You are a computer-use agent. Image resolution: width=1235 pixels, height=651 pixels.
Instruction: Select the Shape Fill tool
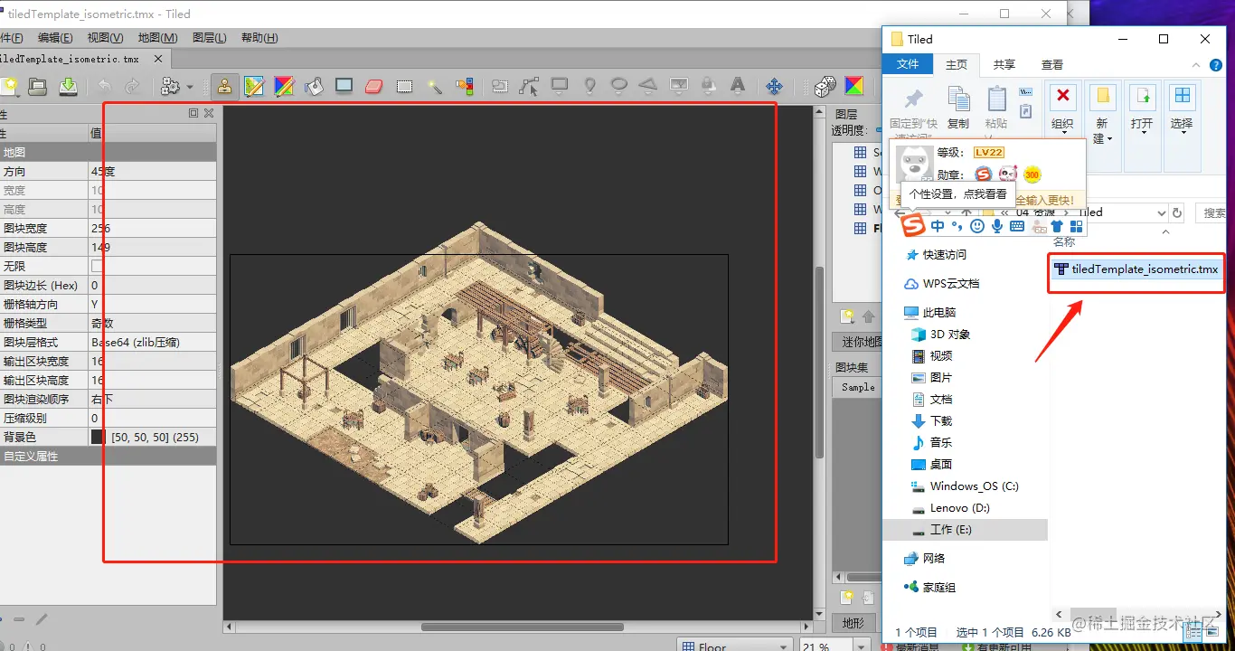344,87
